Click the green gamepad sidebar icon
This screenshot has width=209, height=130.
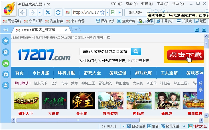pos(5,63)
